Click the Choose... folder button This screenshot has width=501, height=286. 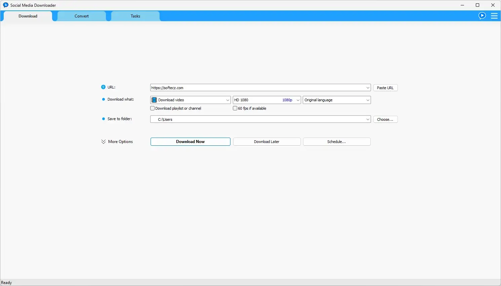pyautogui.click(x=385, y=119)
